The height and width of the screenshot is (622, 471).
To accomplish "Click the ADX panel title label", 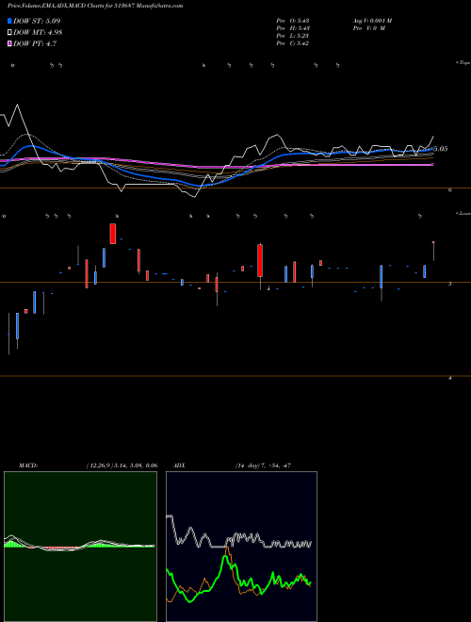I will 179,466.
